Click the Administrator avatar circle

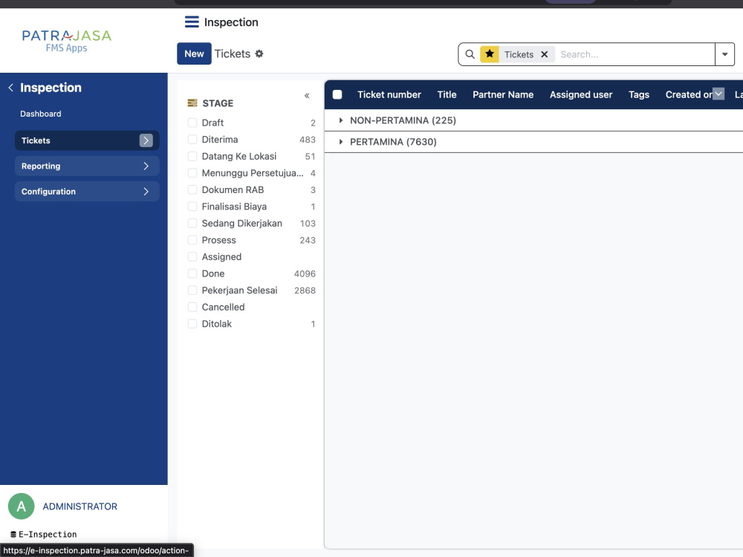(x=22, y=506)
